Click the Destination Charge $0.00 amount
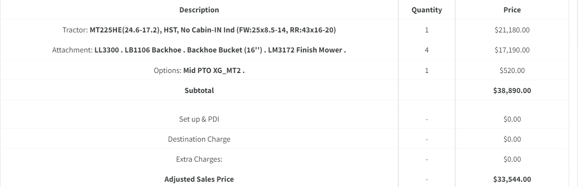This screenshot has width=579, height=187. 512,139
